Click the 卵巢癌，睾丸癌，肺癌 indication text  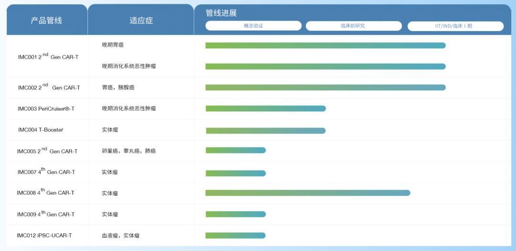click(129, 151)
